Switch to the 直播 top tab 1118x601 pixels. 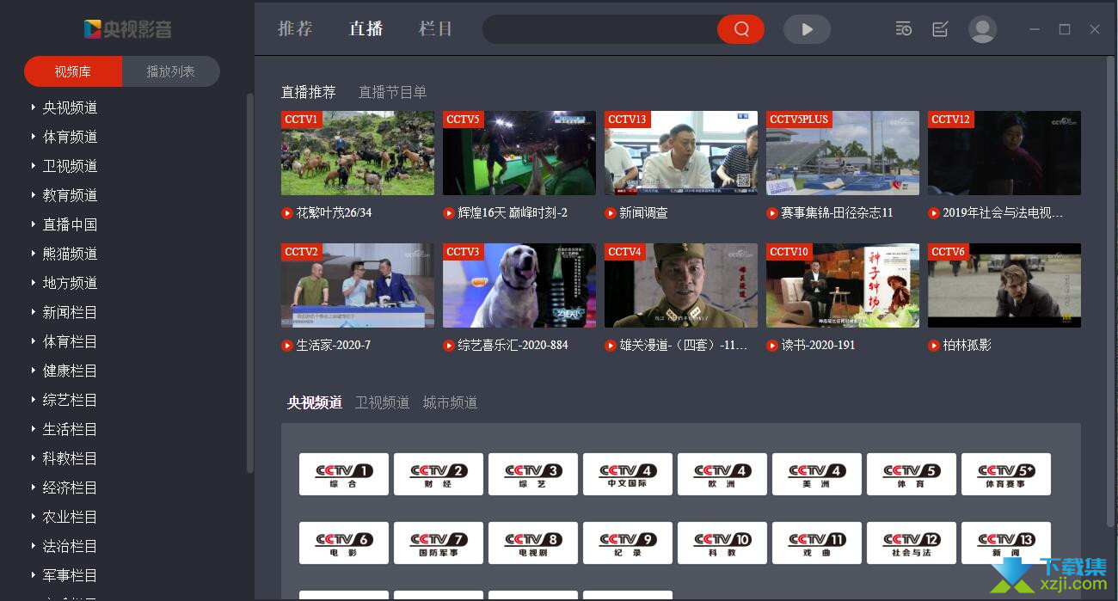coord(365,28)
